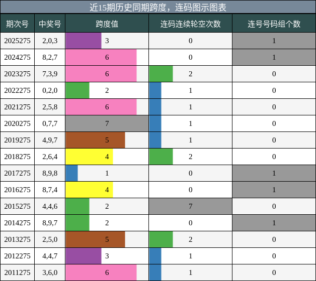Click the yellow span bar in row 2018275
Viewport: 316px width, 281px height.
[89, 157]
